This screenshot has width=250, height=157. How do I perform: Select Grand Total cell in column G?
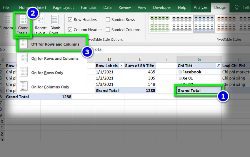coord(199,91)
